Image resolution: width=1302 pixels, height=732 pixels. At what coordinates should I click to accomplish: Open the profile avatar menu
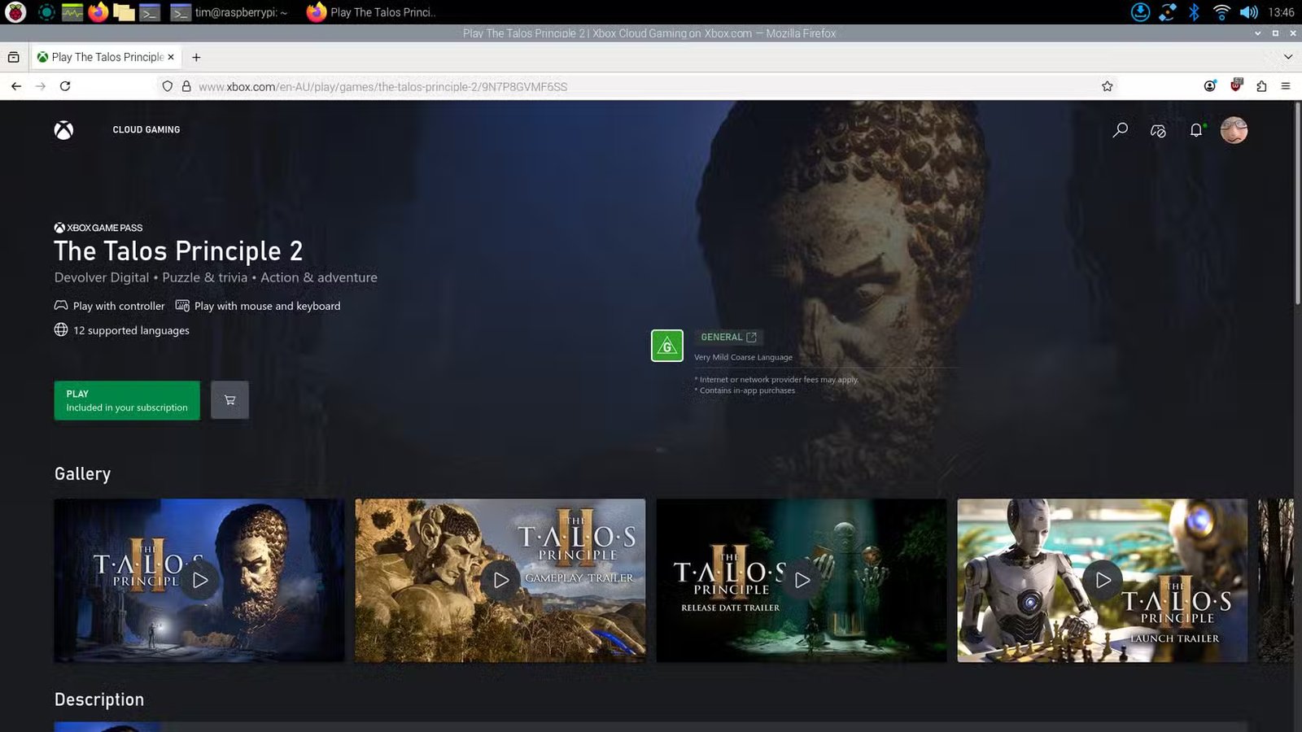click(x=1234, y=129)
